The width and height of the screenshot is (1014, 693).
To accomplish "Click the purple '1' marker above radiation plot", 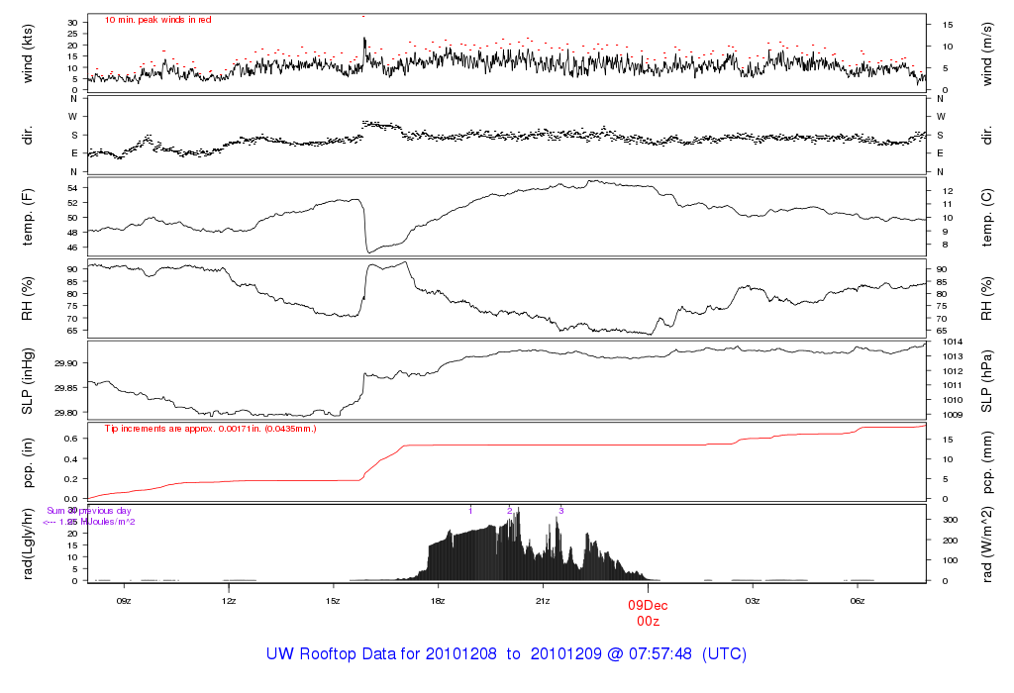I will 470,511.
